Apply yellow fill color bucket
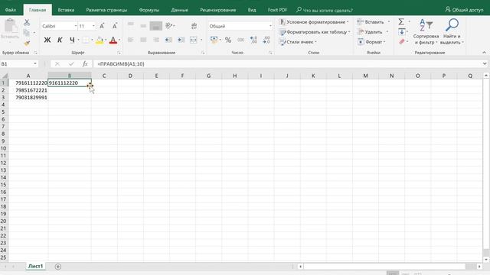490x275 pixels. (x=100, y=40)
